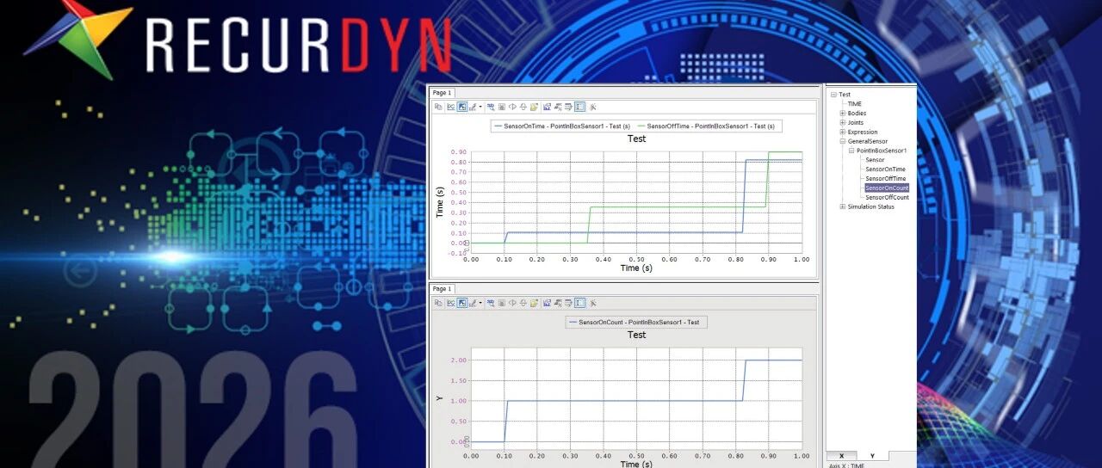The width and height of the screenshot is (1102, 468).
Task: Collapse the PointInBoxSensor1 node in the tree
Action: 851,151
